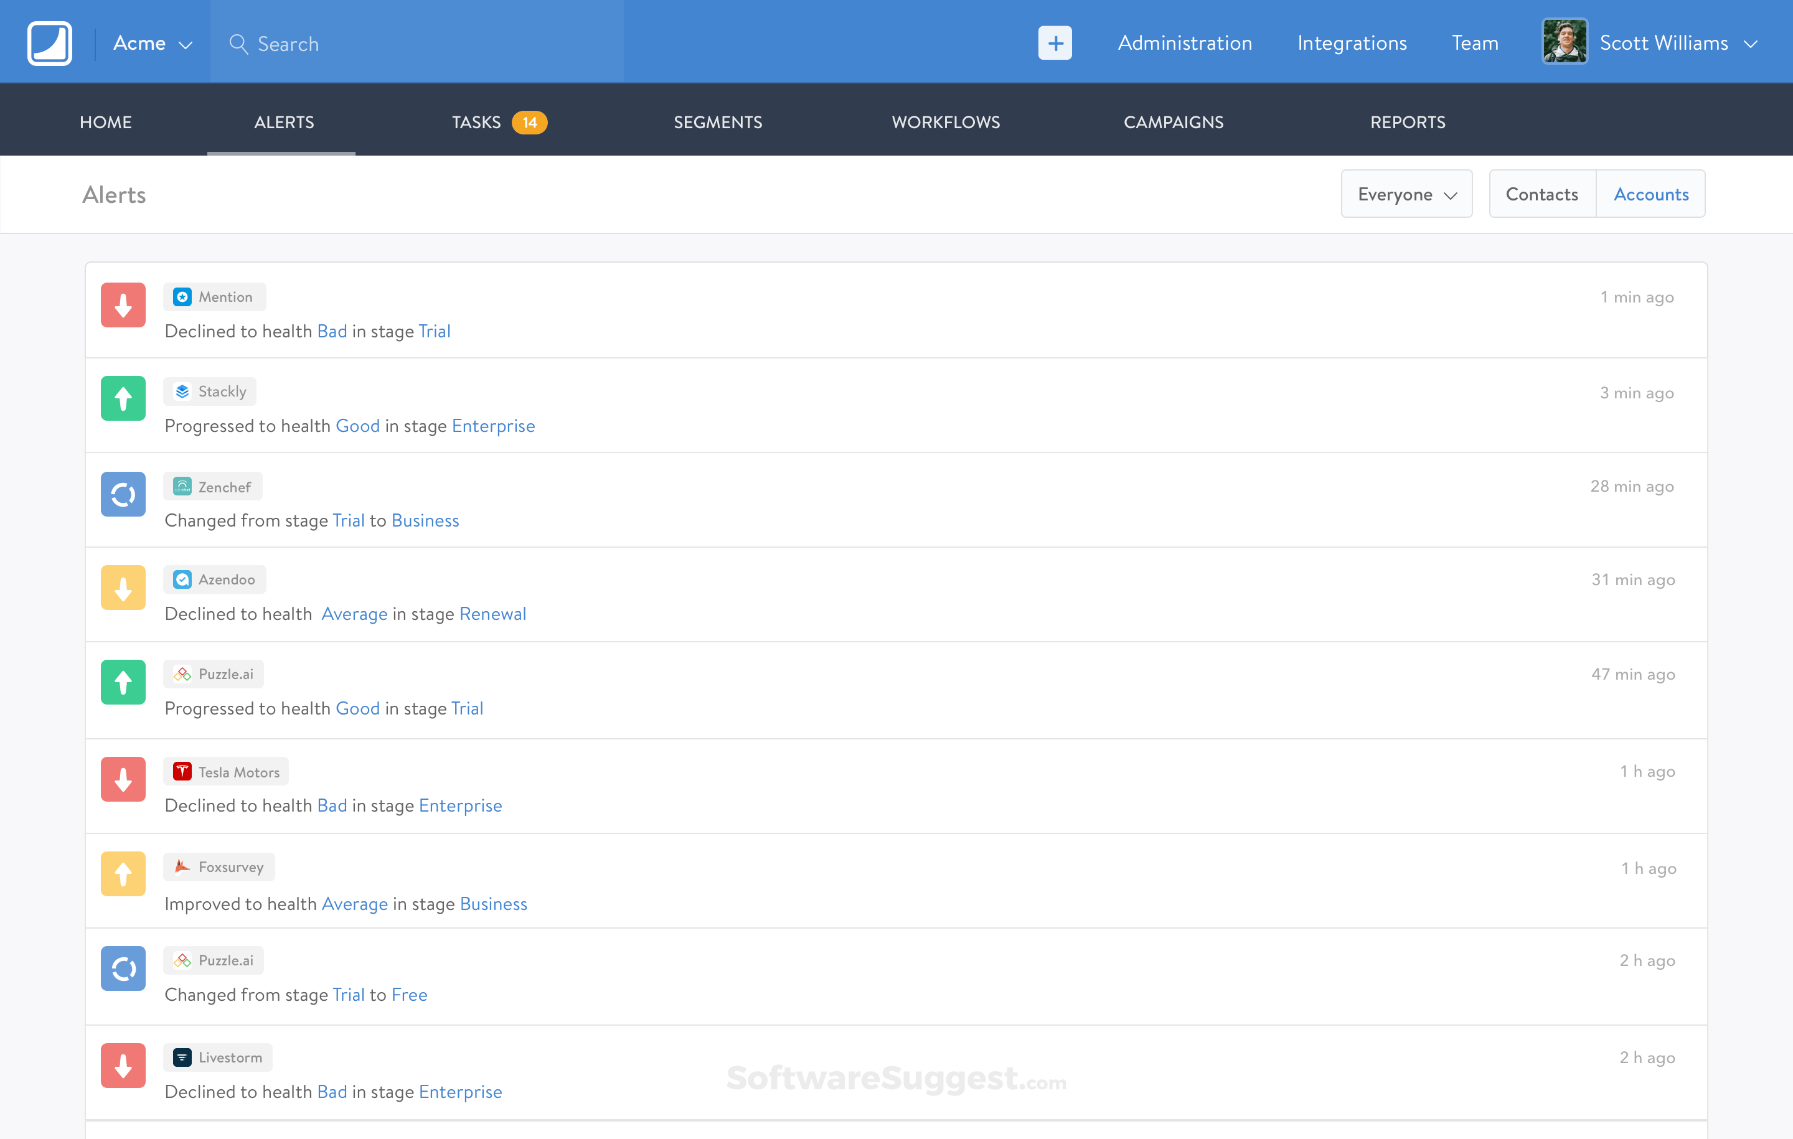
Task: Click into the Search field
Action: pos(417,43)
